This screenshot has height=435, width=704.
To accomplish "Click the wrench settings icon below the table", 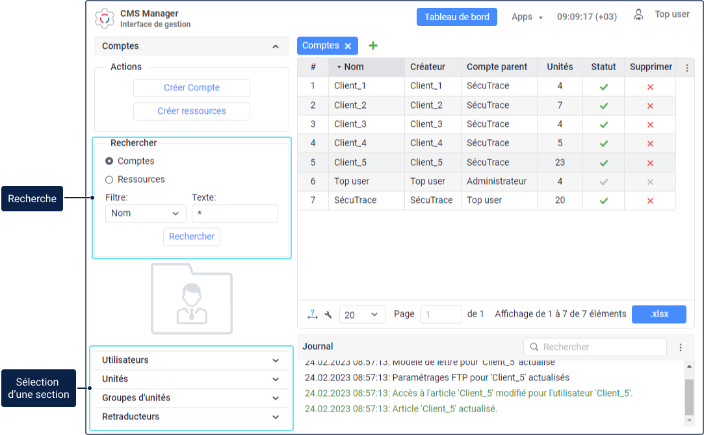I will [x=328, y=315].
